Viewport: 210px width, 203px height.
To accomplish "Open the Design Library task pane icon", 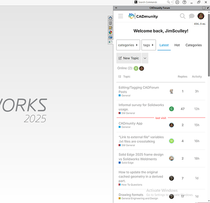I will [110, 23].
